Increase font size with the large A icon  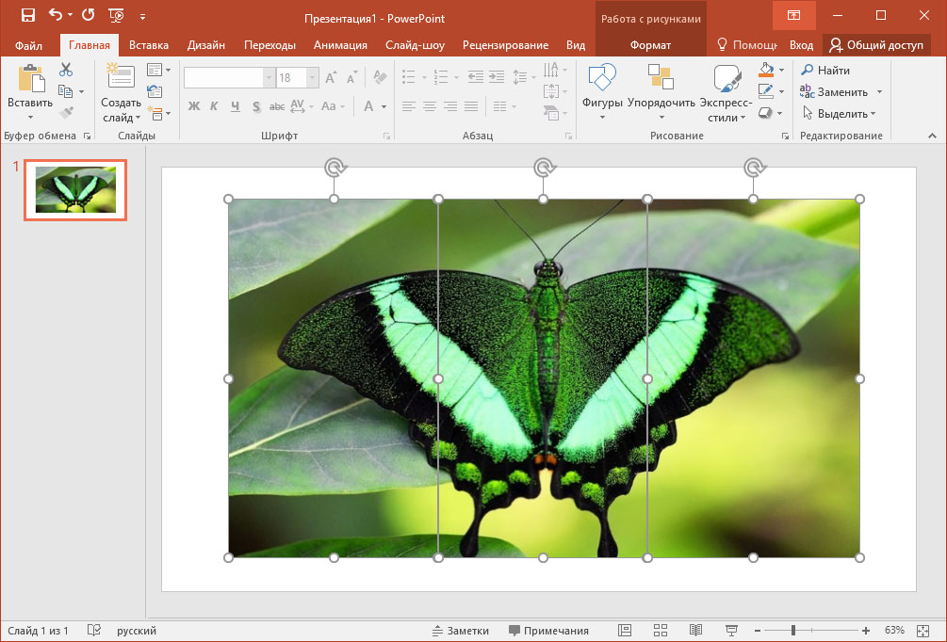[331, 77]
